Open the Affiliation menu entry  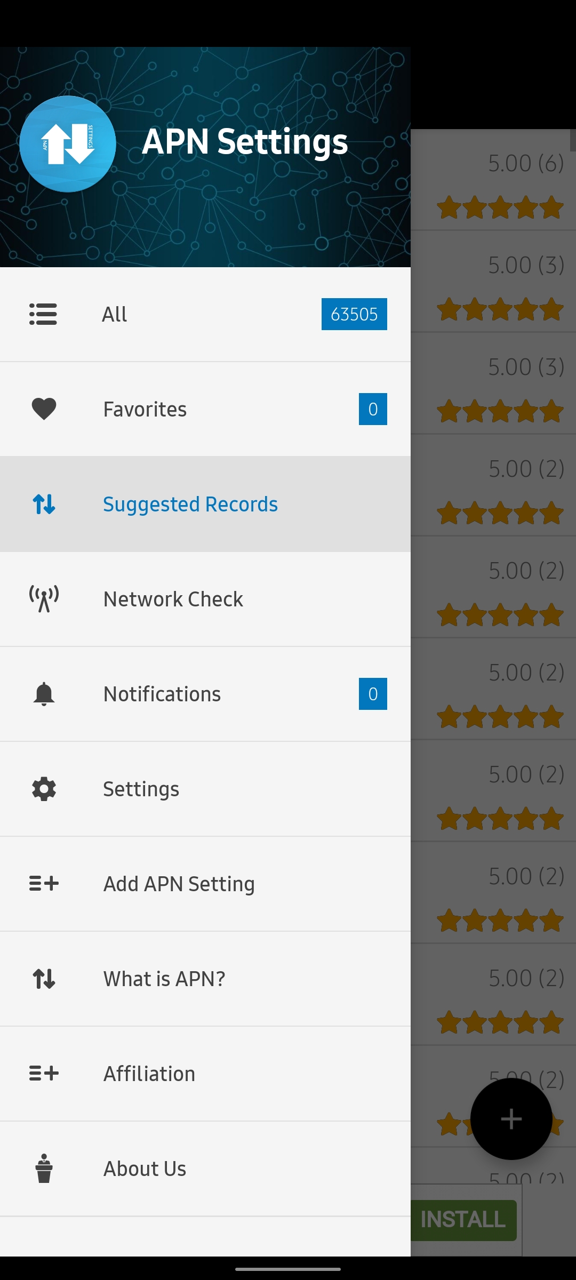pos(149,1074)
